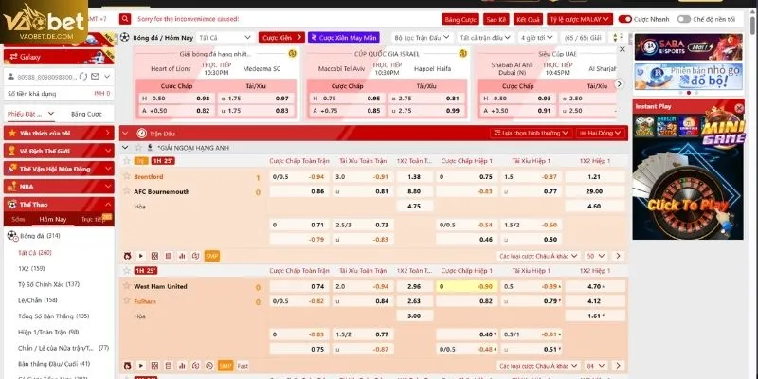Switch to the Sớm tab

pos(18,219)
